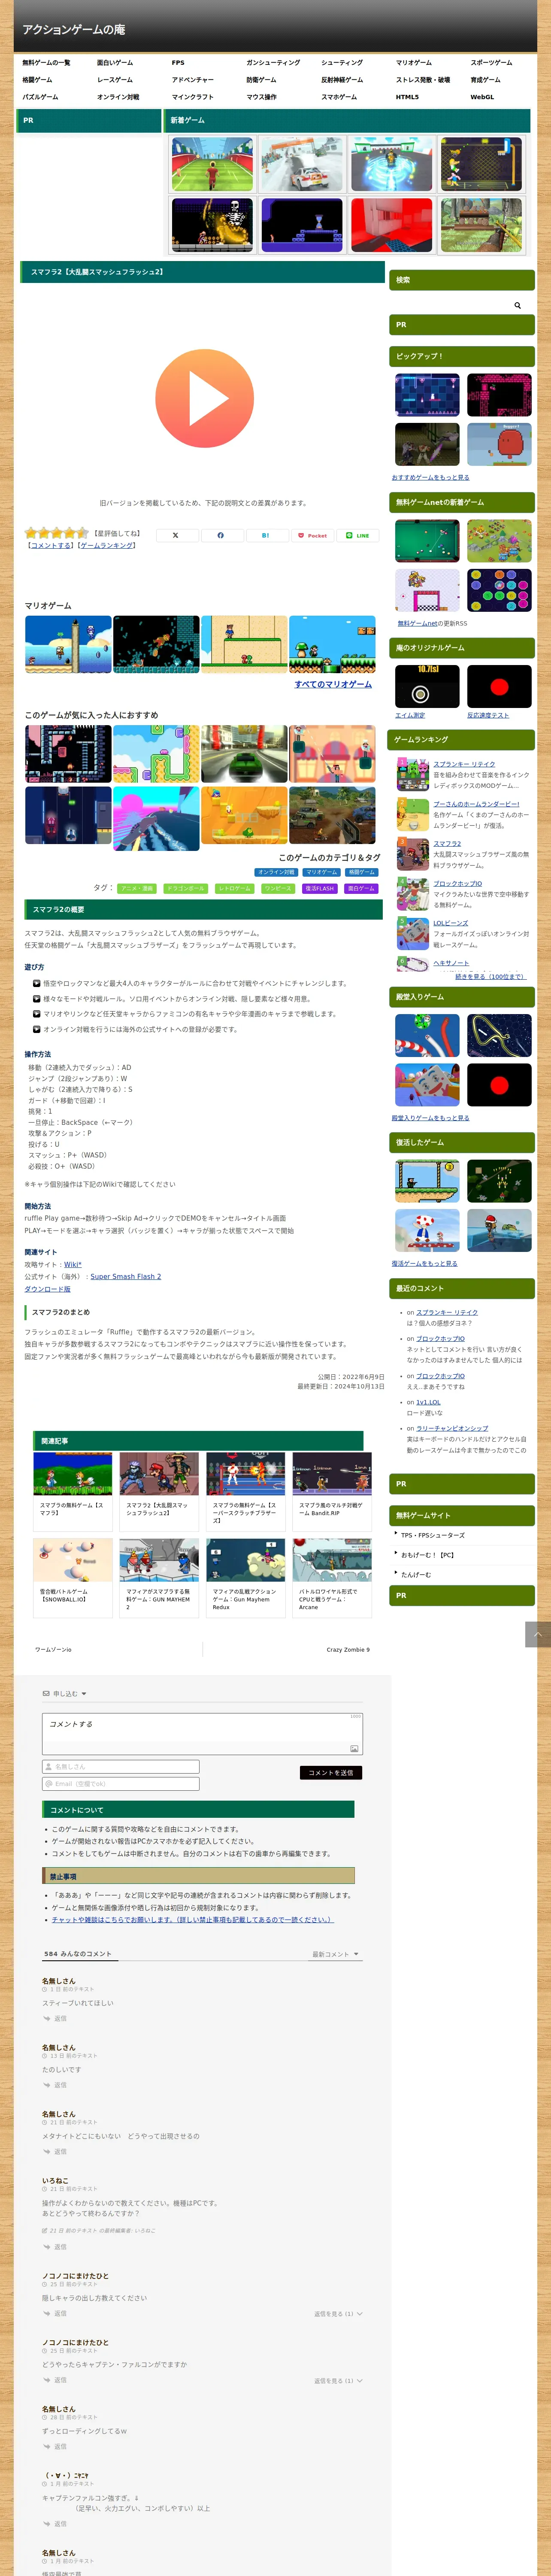Click the すべてのマリオゲーム link
551x2576 pixels.
(x=333, y=684)
